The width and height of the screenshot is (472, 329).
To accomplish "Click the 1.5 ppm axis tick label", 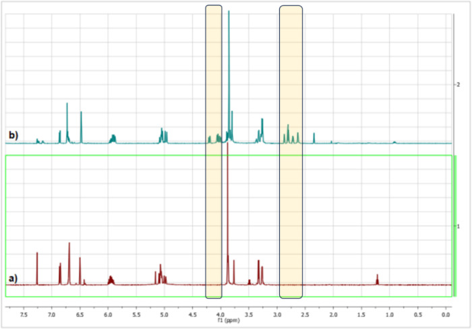I will click(x=361, y=315).
